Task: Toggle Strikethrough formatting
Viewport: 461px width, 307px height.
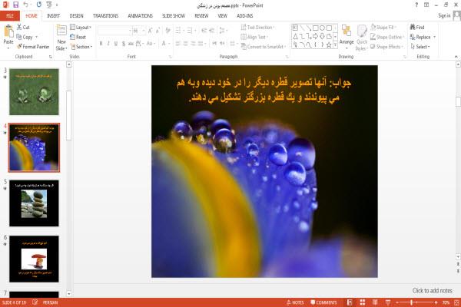Action: 131,44
